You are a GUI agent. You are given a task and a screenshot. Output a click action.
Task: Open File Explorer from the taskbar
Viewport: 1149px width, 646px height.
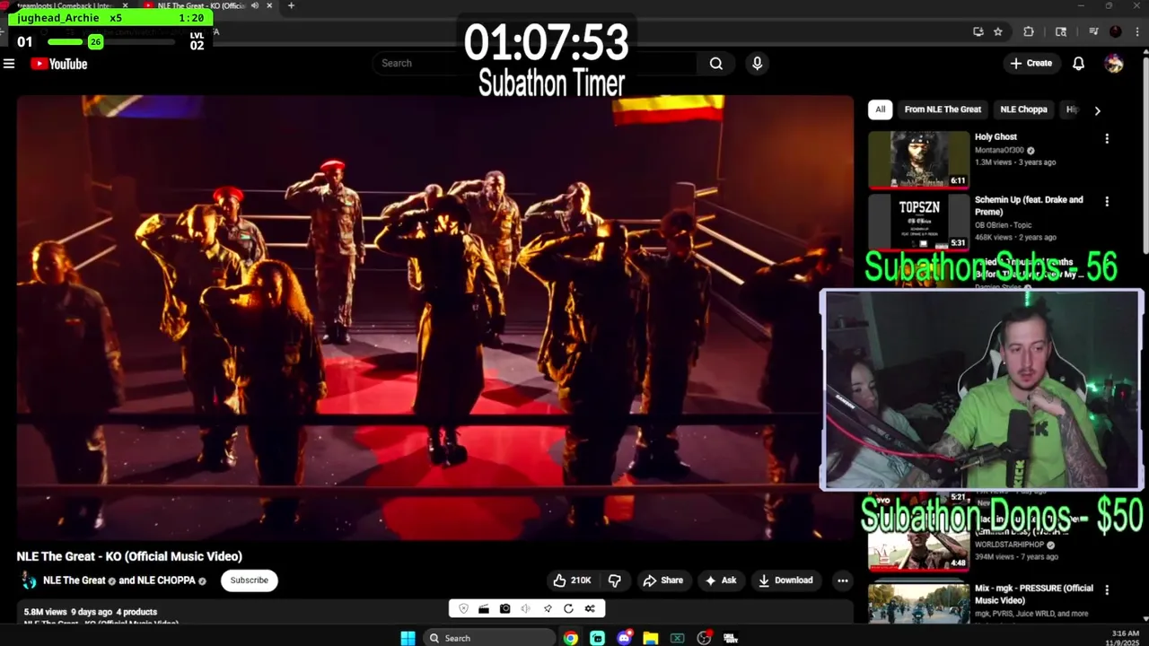click(x=651, y=638)
